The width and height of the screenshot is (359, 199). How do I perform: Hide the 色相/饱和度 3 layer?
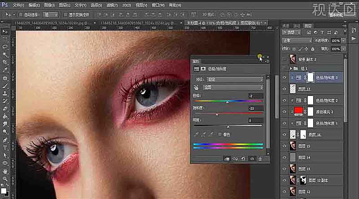(285, 78)
